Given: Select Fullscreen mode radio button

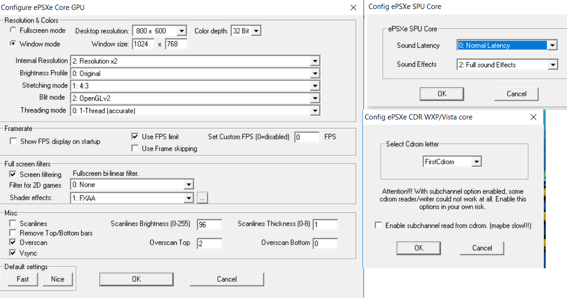Looking at the screenshot, I should (13, 30).
